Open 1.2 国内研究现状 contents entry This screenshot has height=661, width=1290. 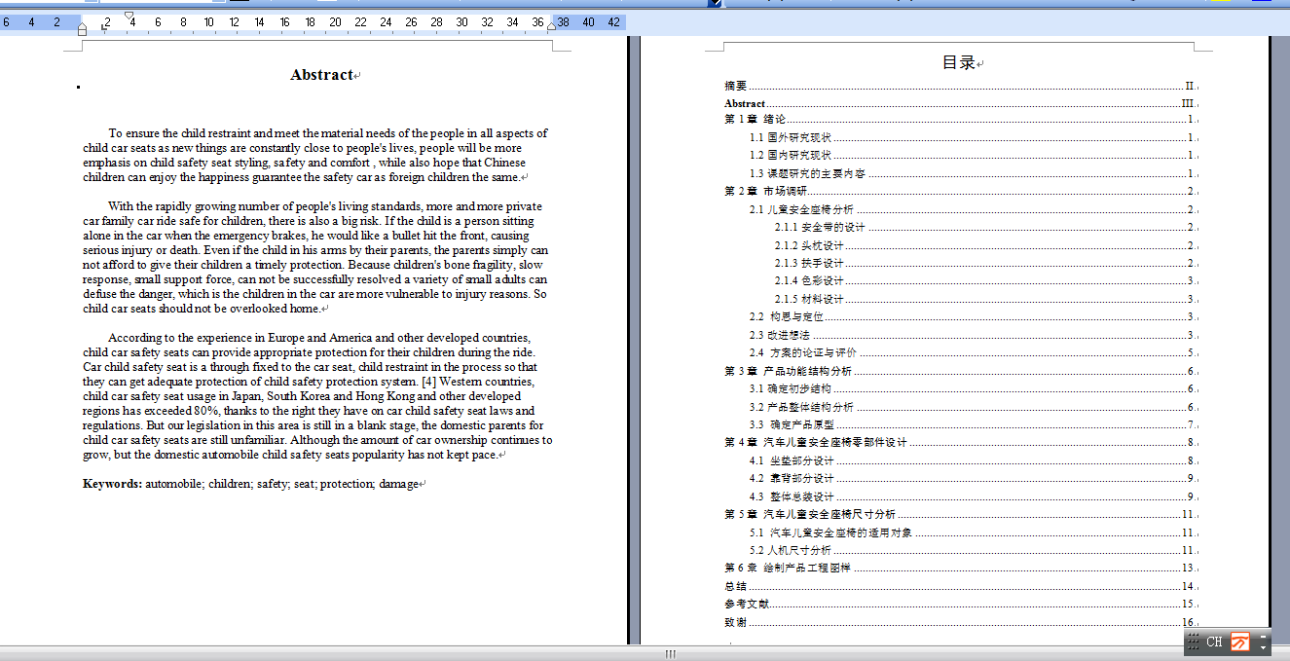point(974,155)
